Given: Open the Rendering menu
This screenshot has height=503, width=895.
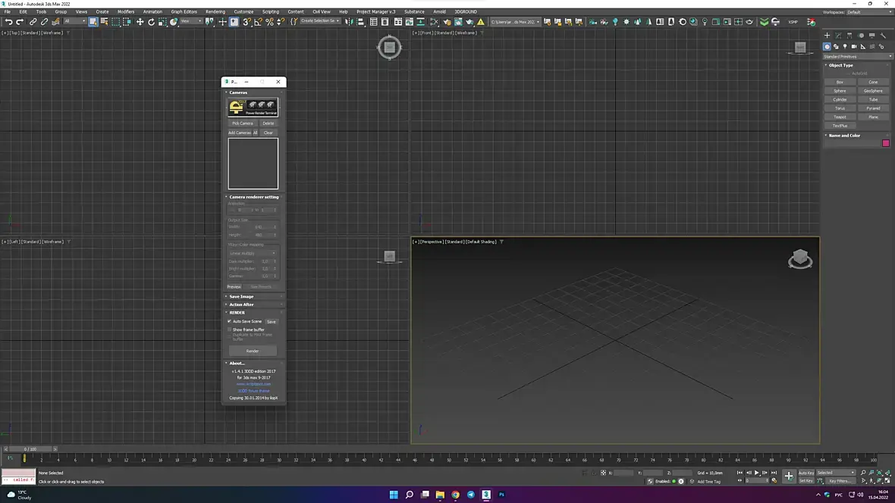Looking at the screenshot, I should pyautogui.click(x=215, y=12).
